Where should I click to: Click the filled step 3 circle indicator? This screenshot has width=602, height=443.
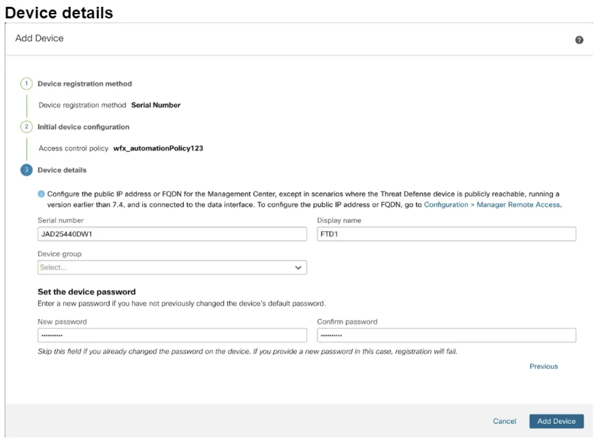(27, 170)
